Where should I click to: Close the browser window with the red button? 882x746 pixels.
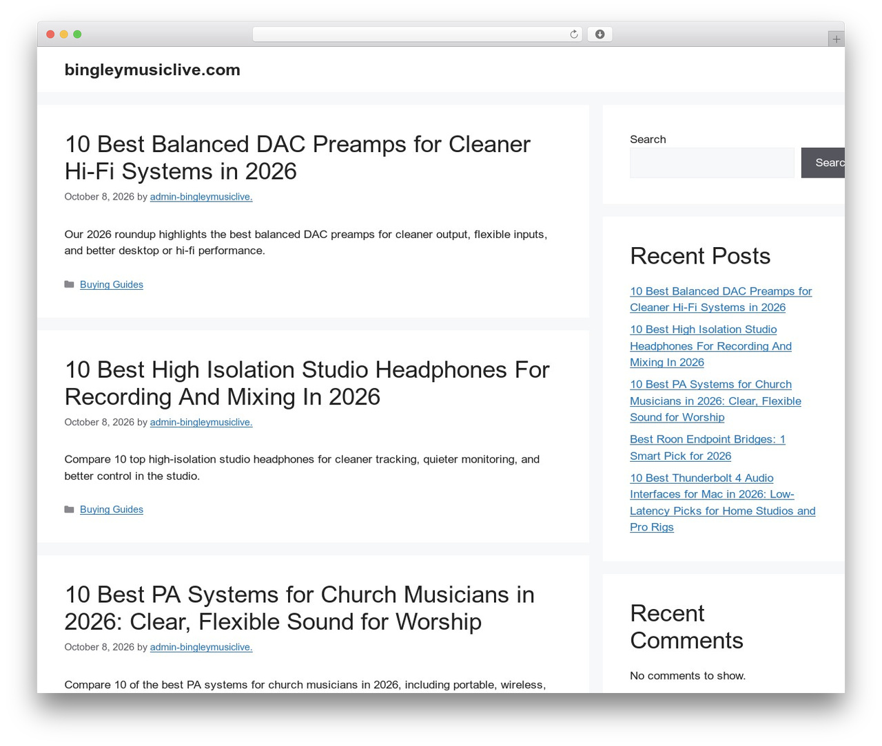[50, 34]
